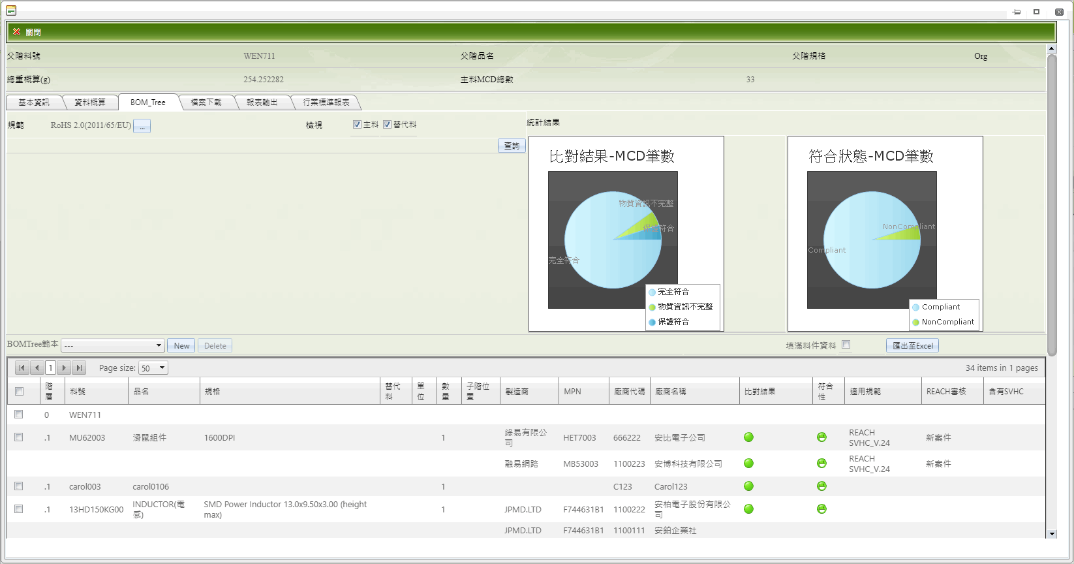
Task: Click green compliance smiley for MB53003 row
Action: point(821,463)
